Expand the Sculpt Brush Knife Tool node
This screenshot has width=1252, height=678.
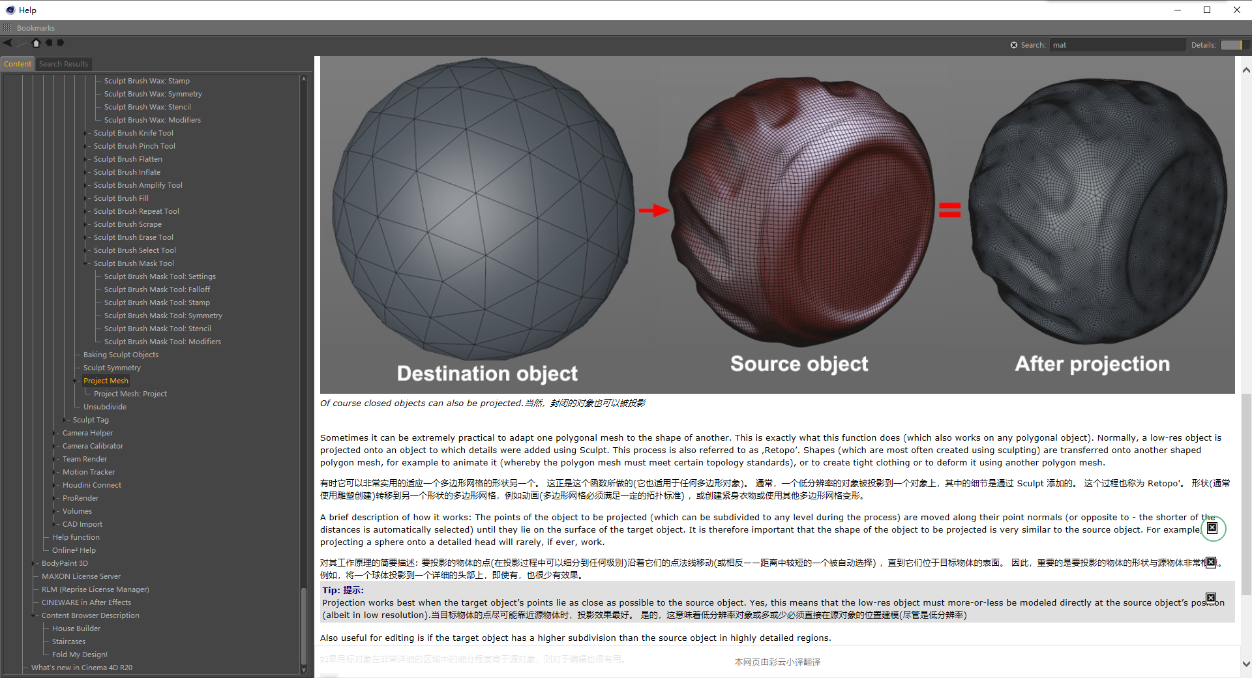pyautogui.click(x=86, y=133)
